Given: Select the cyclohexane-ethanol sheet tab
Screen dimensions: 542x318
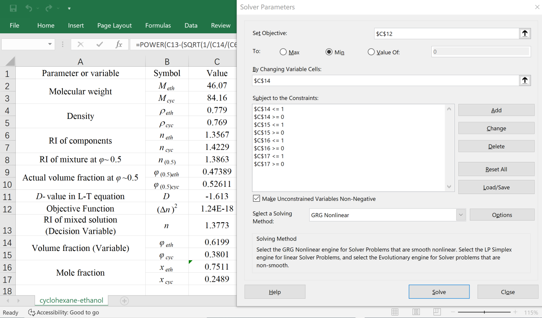Looking at the screenshot, I should (x=71, y=300).
